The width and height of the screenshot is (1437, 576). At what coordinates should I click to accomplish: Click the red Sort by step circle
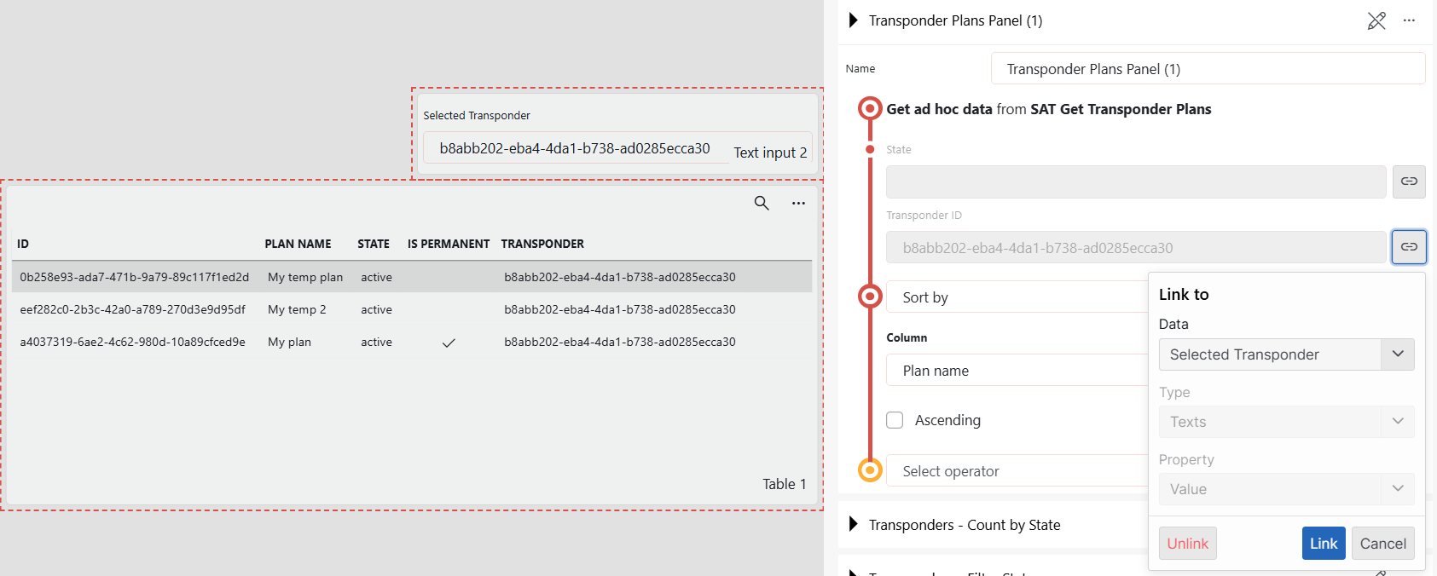tap(870, 297)
